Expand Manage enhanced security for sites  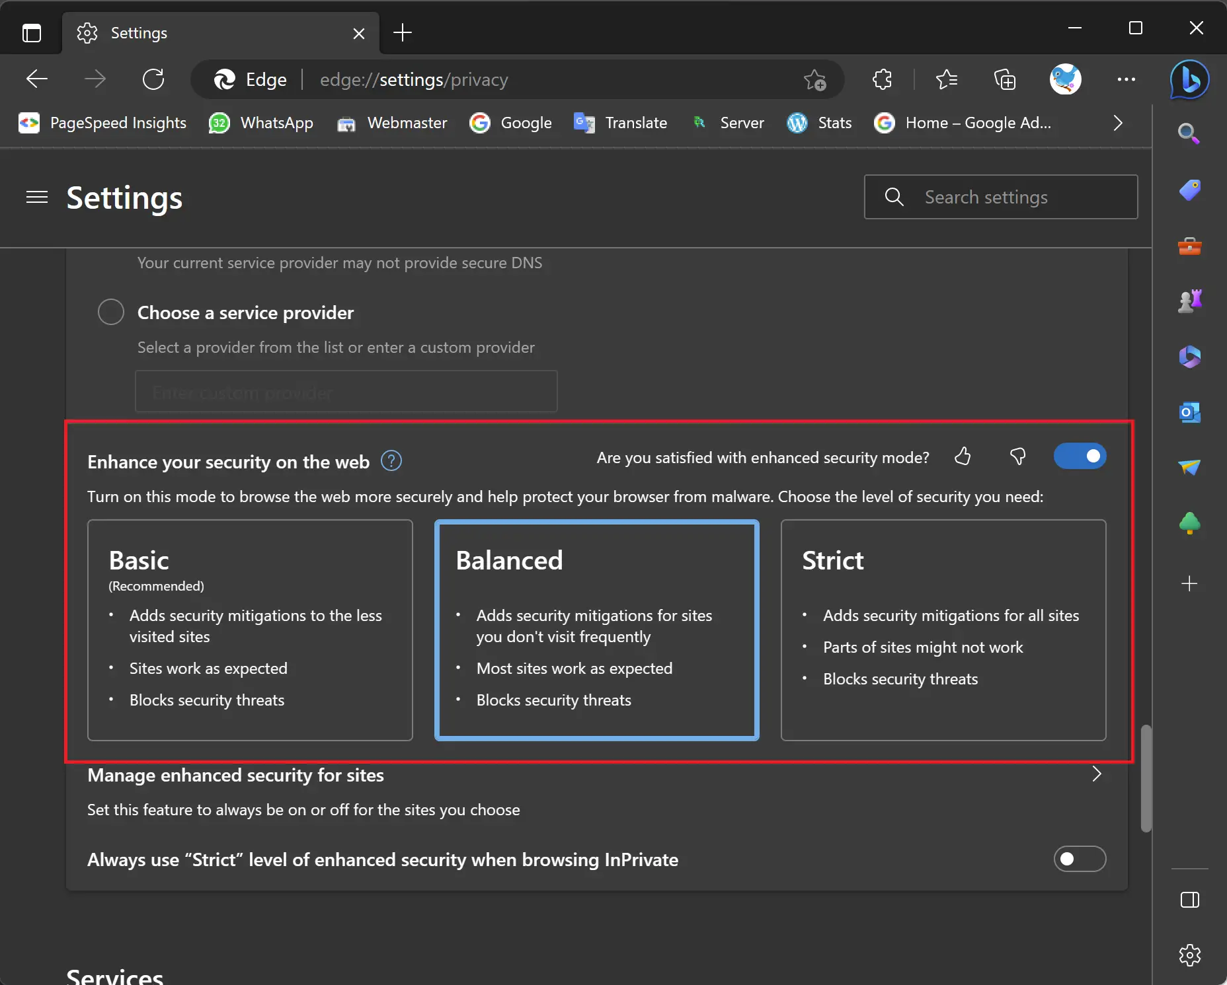(1097, 775)
